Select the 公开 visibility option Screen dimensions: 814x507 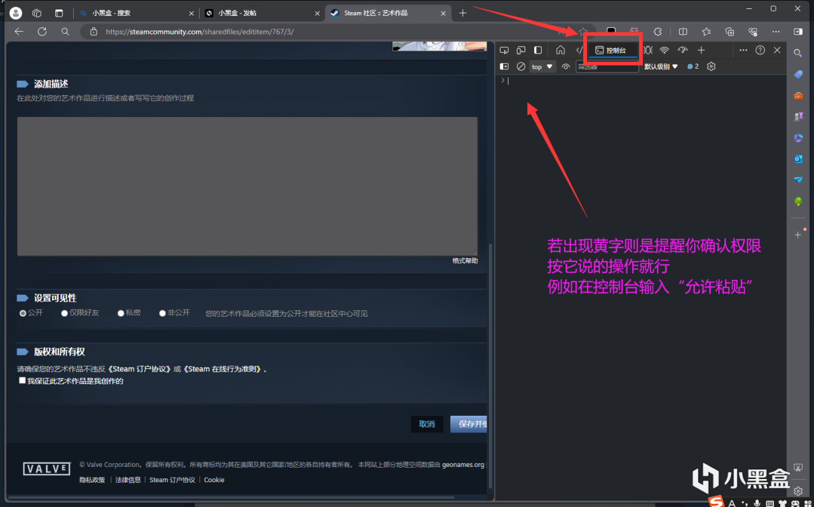point(24,313)
